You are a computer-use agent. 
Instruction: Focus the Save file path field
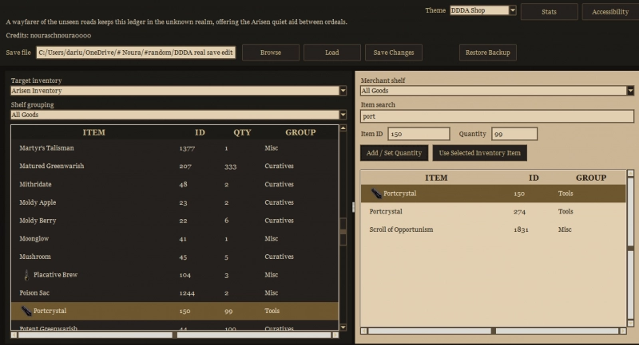pos(136,53)
